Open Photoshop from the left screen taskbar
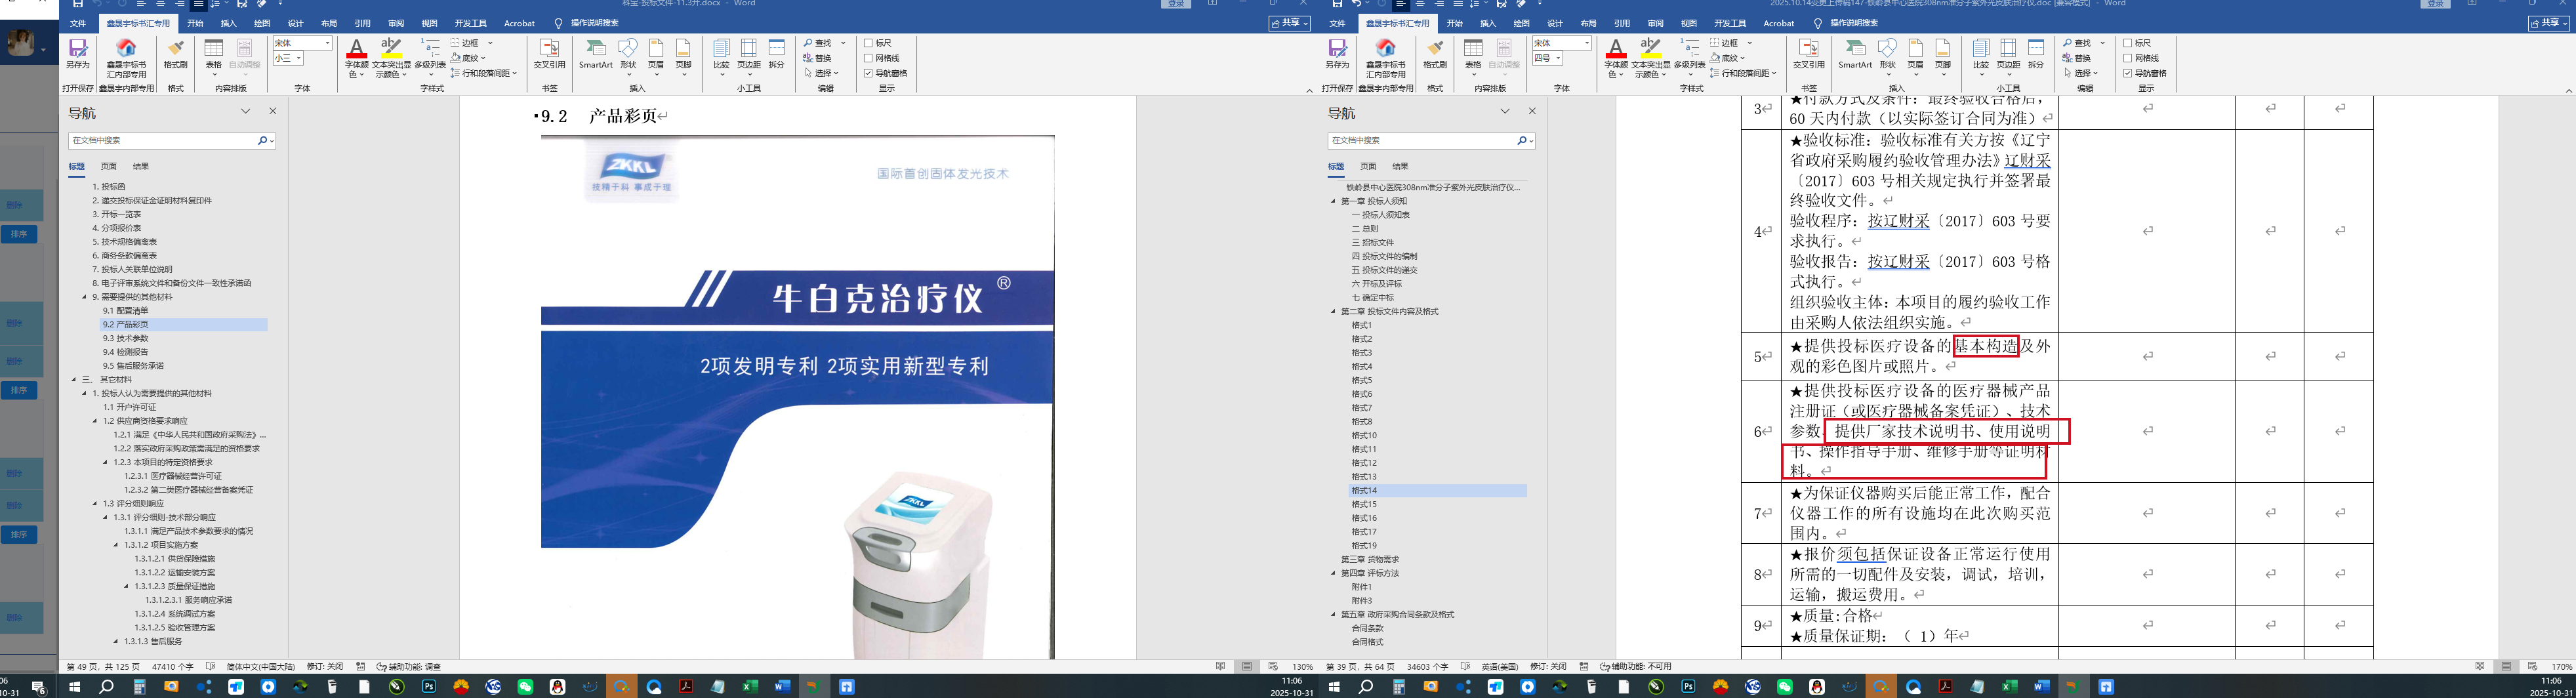The image size is (2576, 698). pyautogui.click(x=429, y=687)
